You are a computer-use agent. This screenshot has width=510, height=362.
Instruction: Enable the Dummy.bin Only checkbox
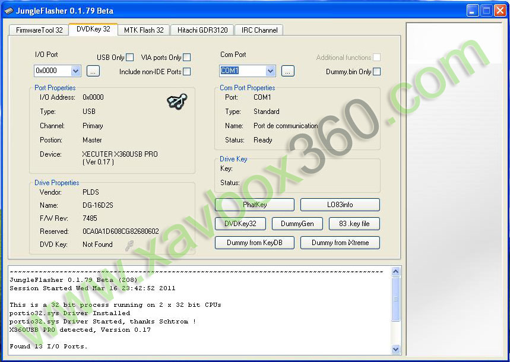pyautogui.click(x=376, y=72)
